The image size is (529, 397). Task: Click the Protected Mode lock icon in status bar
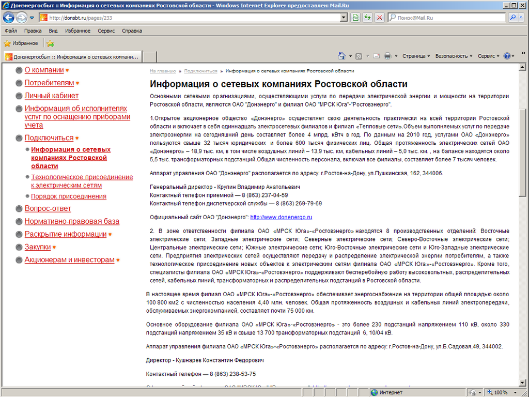(473, 393)
